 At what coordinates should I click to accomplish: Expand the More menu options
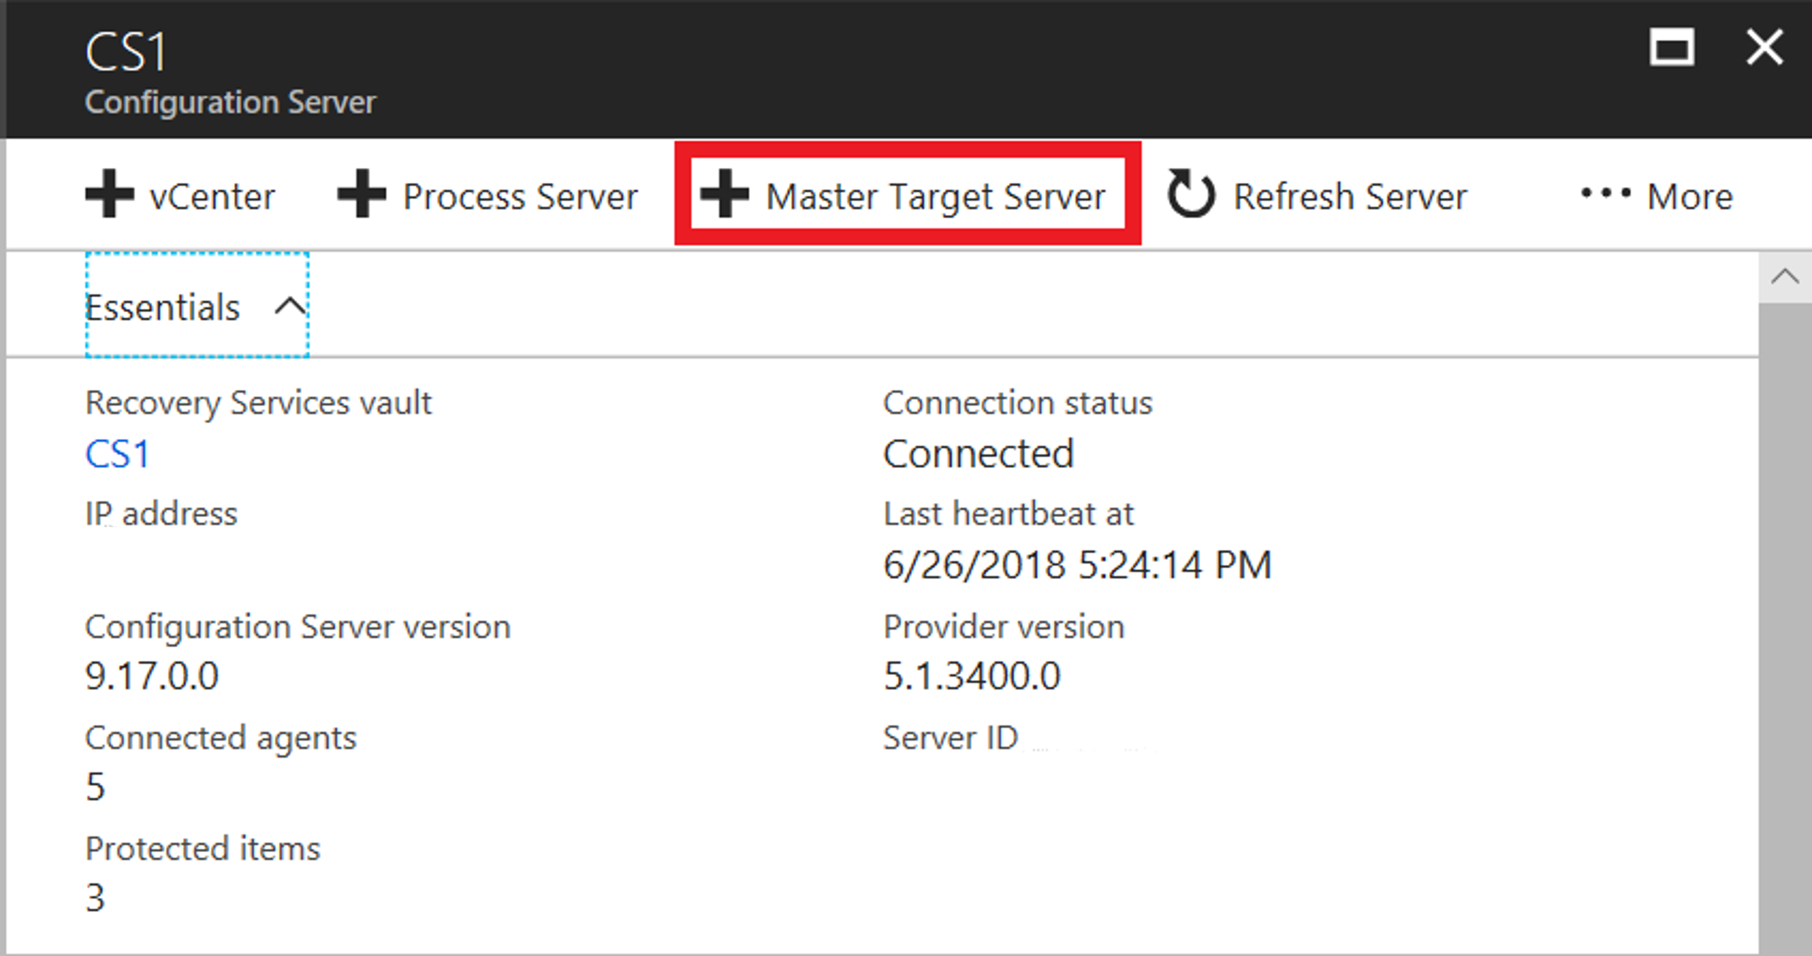tap(1667, 195)
